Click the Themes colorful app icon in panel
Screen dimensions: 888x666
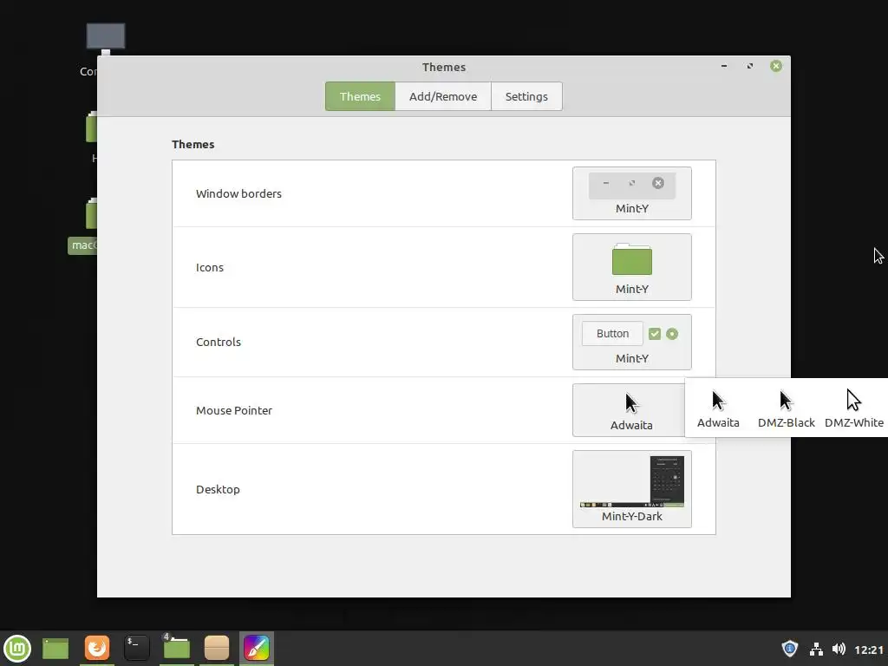(x=257, y=647)
